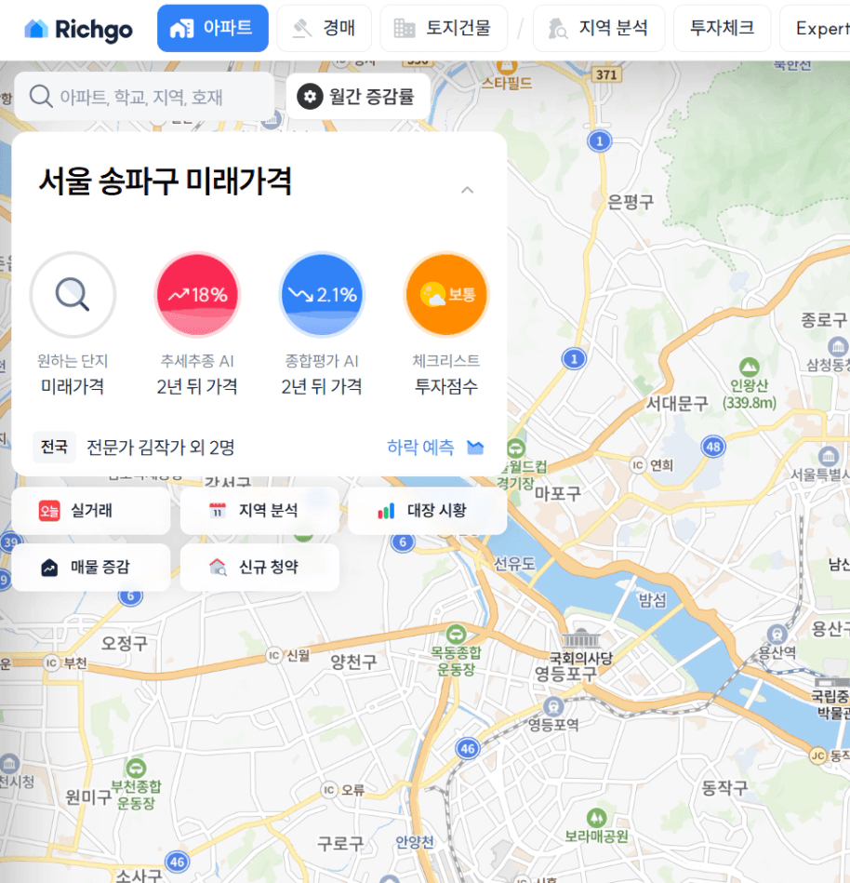This screenshot has width=850, height=883.
Task: Switch to the 경매 tab
Action: coord(325,28)
